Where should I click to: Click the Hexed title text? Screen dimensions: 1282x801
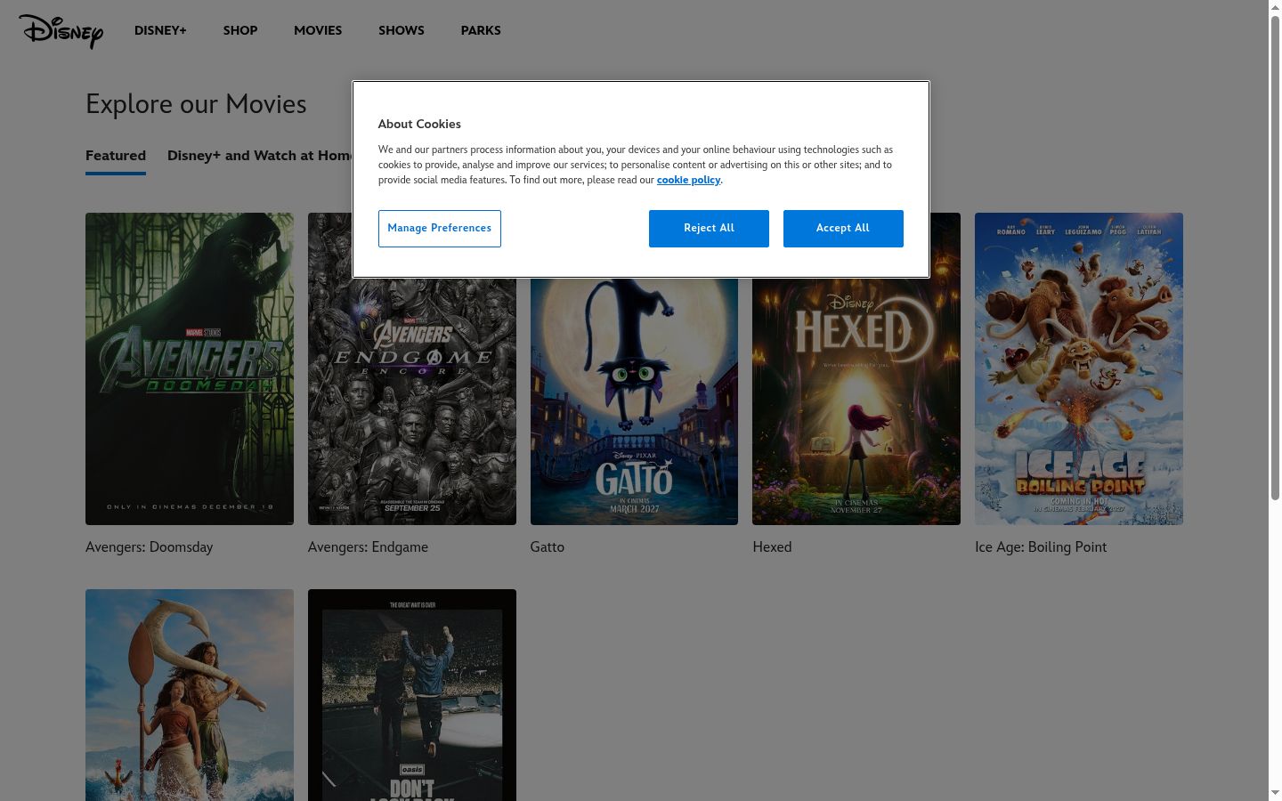(772, 547)
